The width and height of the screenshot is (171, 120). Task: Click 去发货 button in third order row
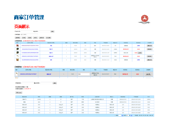tap(140, 53)
